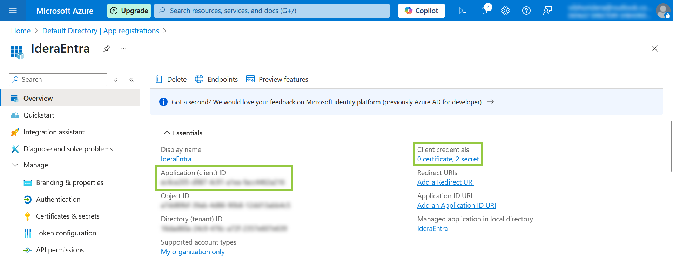Open the 0 certificate, 2 secret link
The width and height of the screenshot is (673, 260).
[x=448, y=159]
